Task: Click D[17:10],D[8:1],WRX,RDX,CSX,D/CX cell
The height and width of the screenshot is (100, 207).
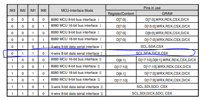Action: click(167, 60)
